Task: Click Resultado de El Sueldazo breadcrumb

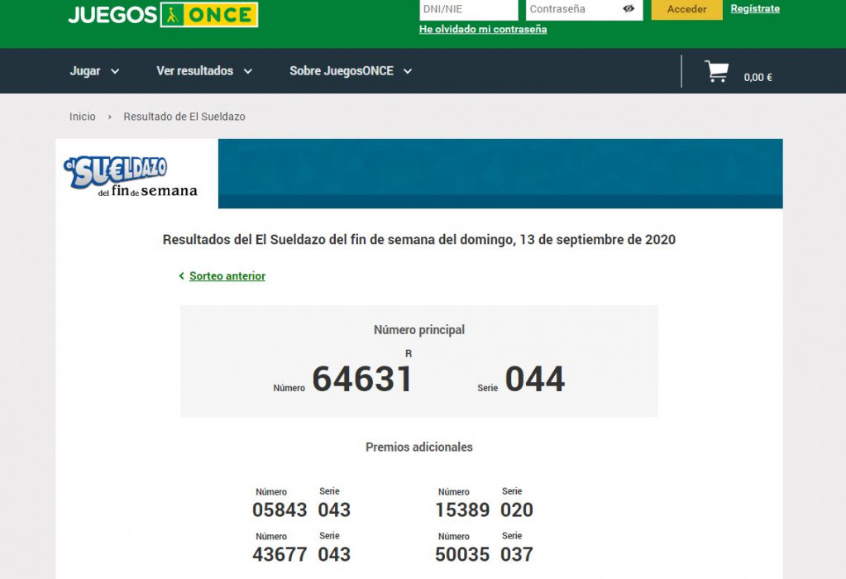Action: point(184,117)
